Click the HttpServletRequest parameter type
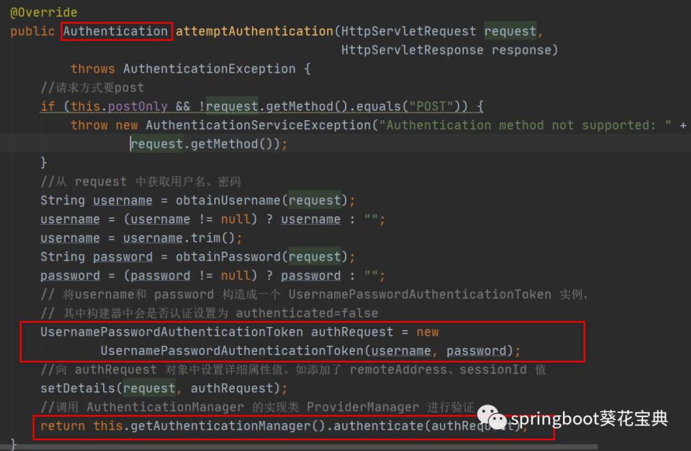Screen dimensions: 691x451 (x=408, y=31)
